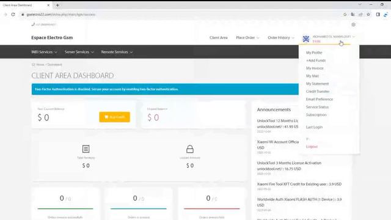Click the site lock icon in address bar
The width and height of the screenshot is (391, 220).
23,15
